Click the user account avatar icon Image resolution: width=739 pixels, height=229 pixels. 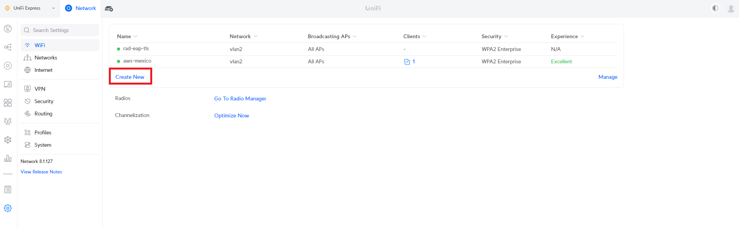coord(730,8)
